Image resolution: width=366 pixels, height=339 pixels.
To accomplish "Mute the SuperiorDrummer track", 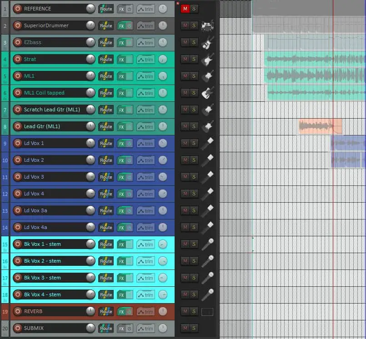I will tap(185, 25).
